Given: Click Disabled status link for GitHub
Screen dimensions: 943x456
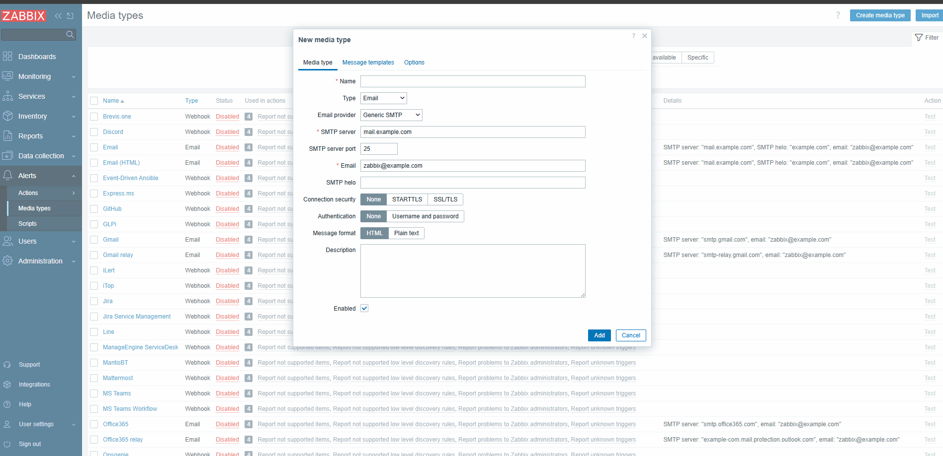Looking at the screenshot, I should (227, 209).
